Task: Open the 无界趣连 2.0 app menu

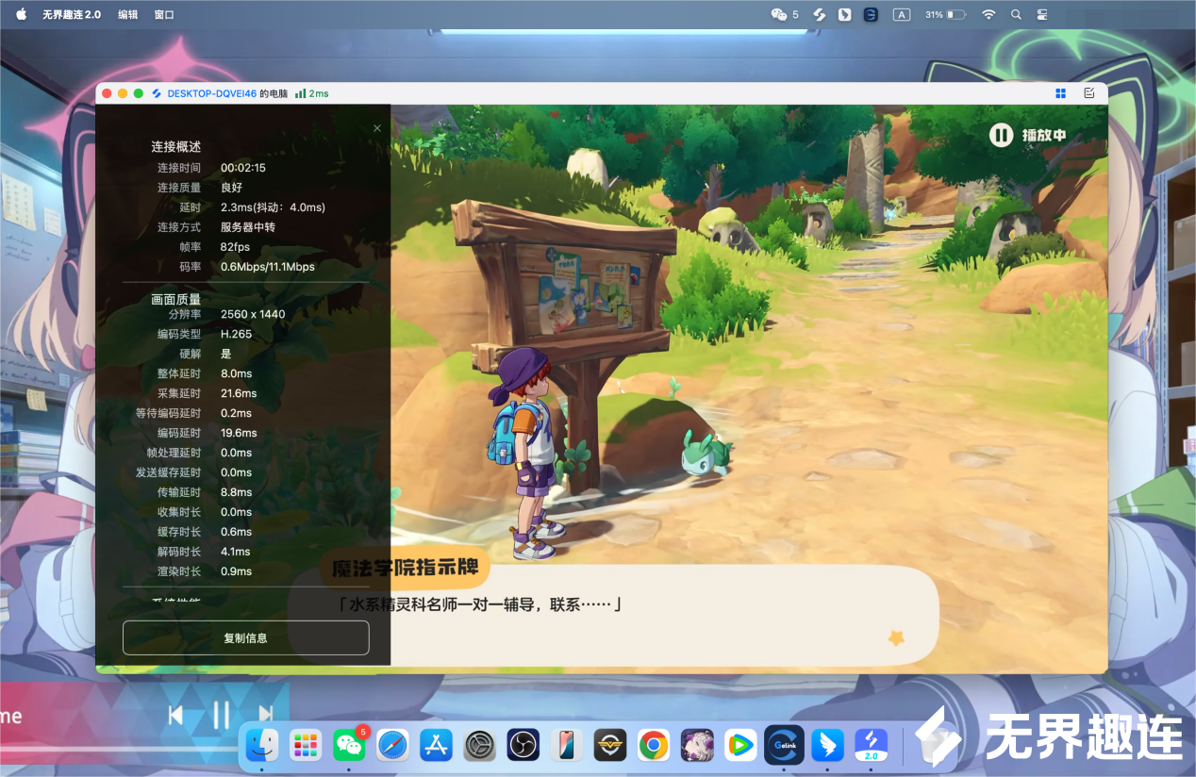Action: 71,15
